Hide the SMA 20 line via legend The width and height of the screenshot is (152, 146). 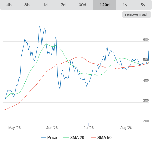(x=77, y=138)
